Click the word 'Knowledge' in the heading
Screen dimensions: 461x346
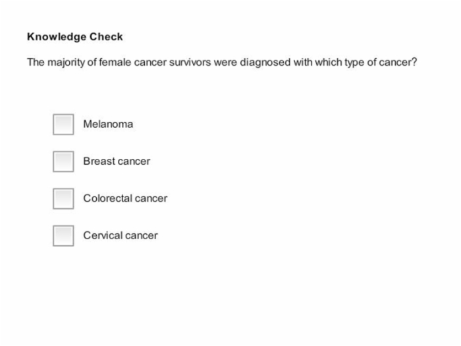[x=57, y=37]
